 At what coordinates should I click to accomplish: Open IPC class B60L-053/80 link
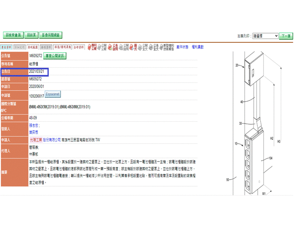[x=69, y=107]
